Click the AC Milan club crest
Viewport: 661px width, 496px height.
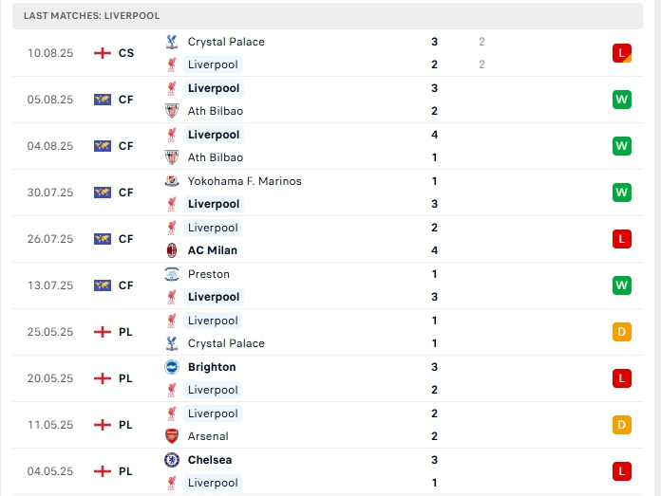click(x=172, y=250)
